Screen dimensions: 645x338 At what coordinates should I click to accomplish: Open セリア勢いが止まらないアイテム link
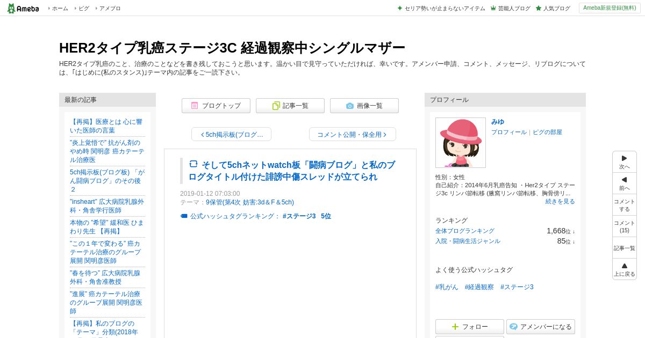pos(445,8)
